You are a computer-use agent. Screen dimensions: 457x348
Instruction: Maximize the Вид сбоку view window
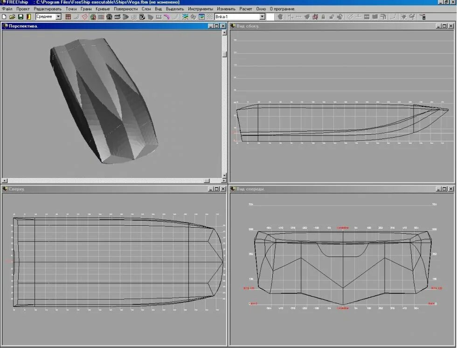pyautogui.click(x=444, y=26)
